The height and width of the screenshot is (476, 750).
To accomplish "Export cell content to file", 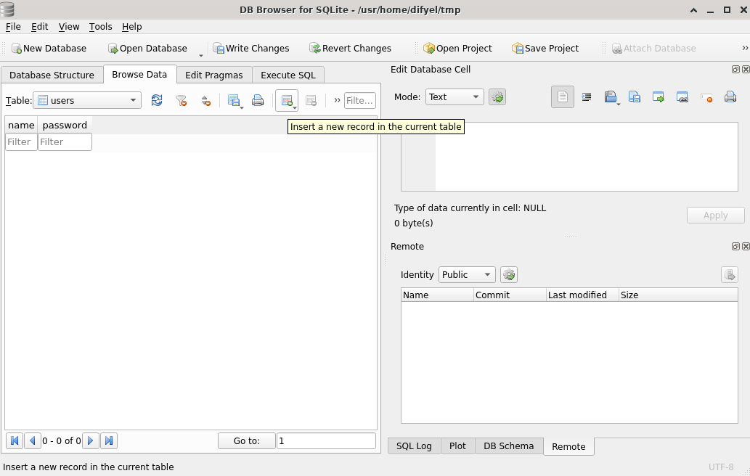I will pos(635,97).
